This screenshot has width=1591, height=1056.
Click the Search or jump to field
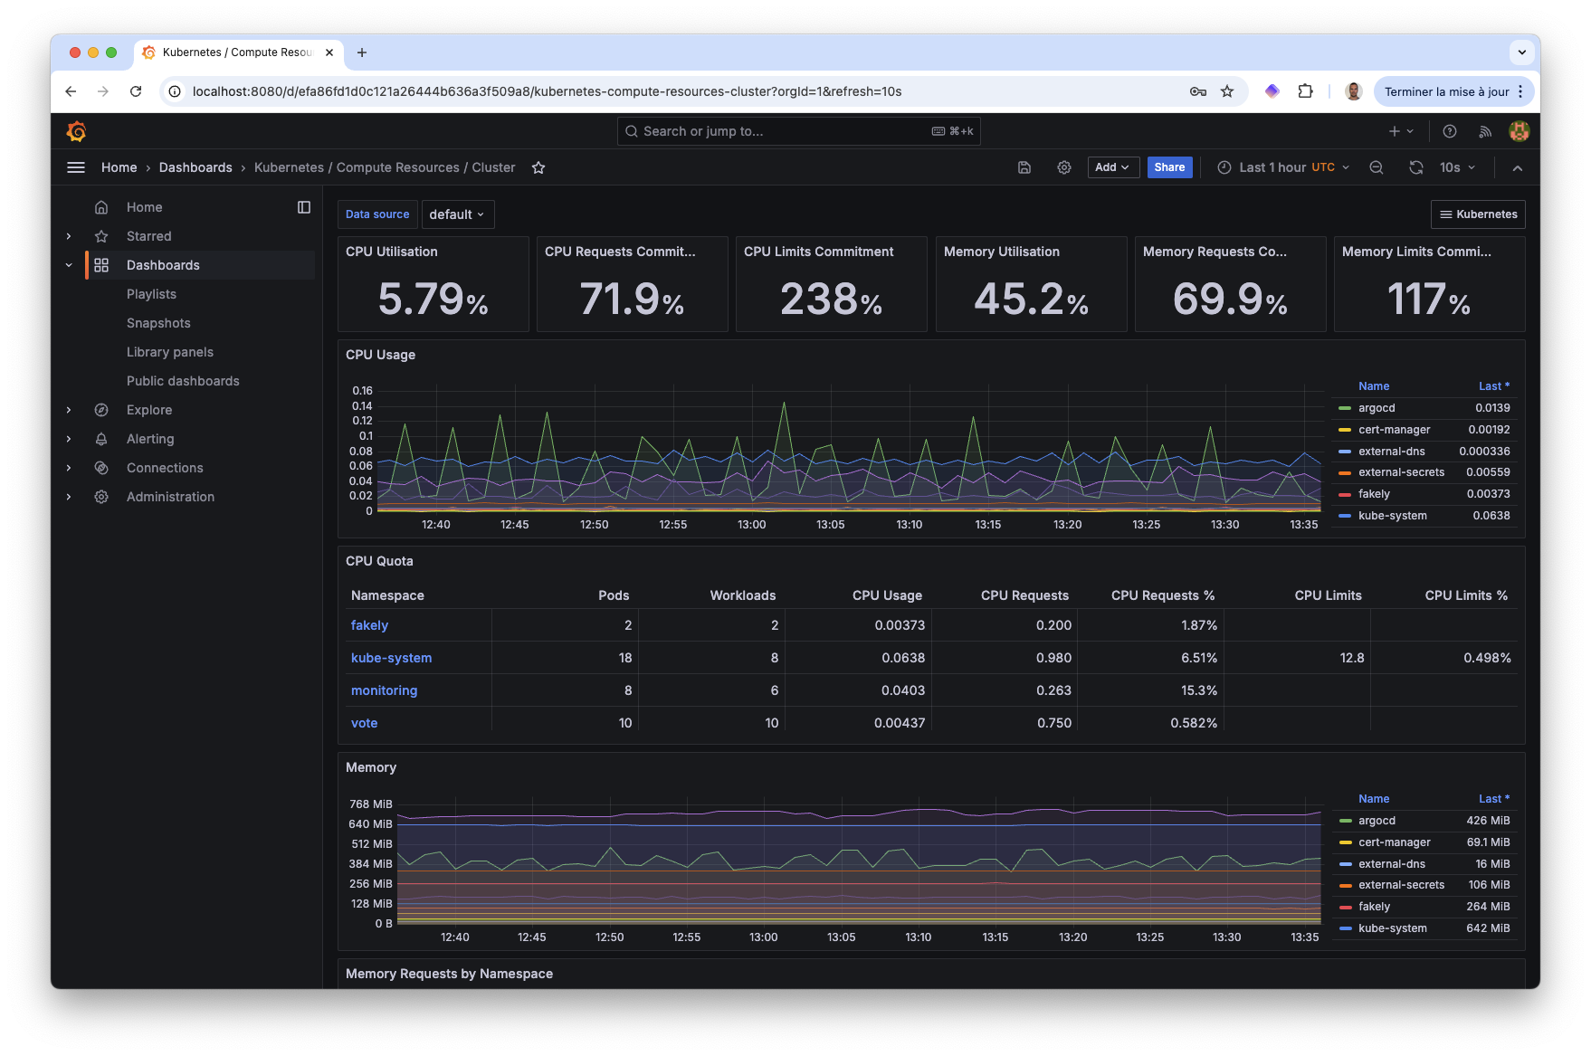click(796, 131)
